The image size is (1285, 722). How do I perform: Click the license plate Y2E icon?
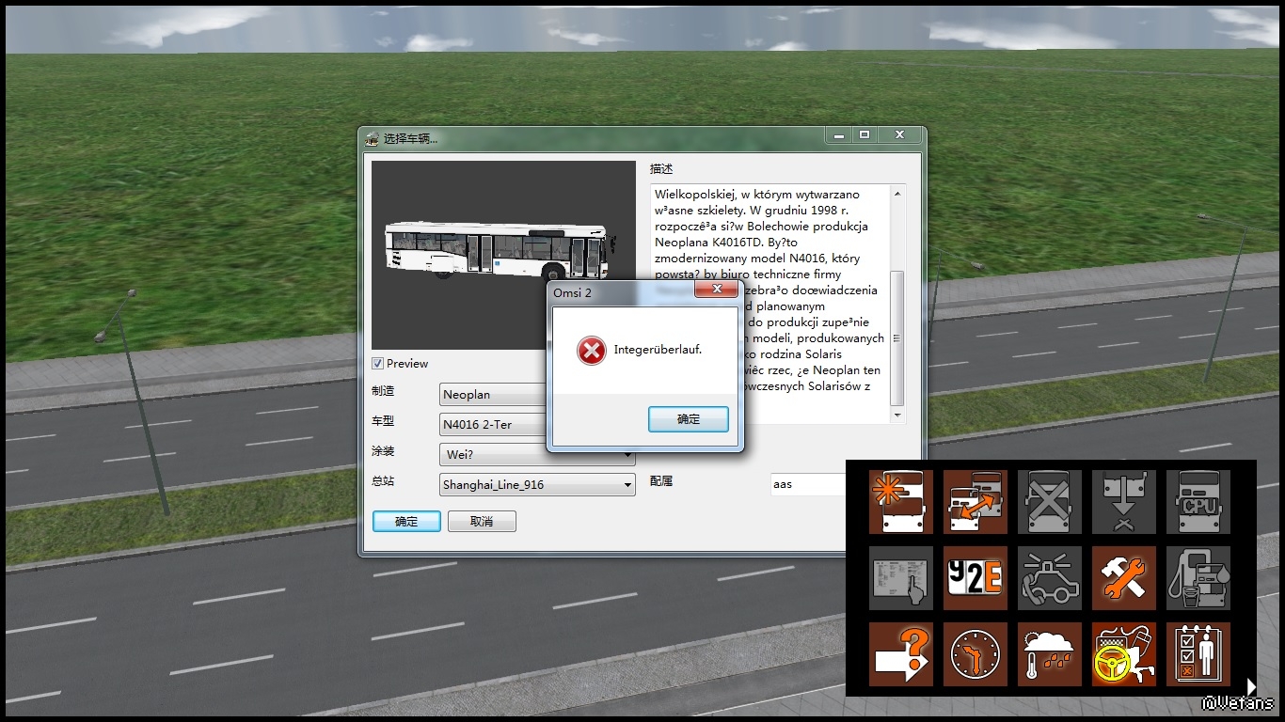point(976,578)
